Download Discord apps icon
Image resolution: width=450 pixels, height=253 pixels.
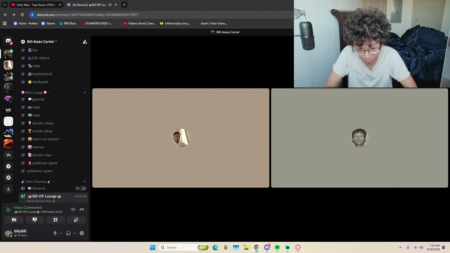[8, 189]
